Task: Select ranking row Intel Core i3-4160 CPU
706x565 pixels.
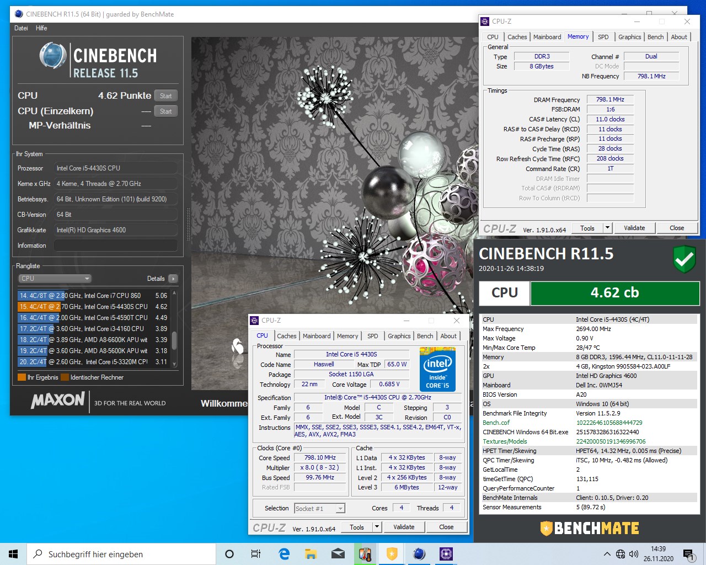Action: pos(93,329)
